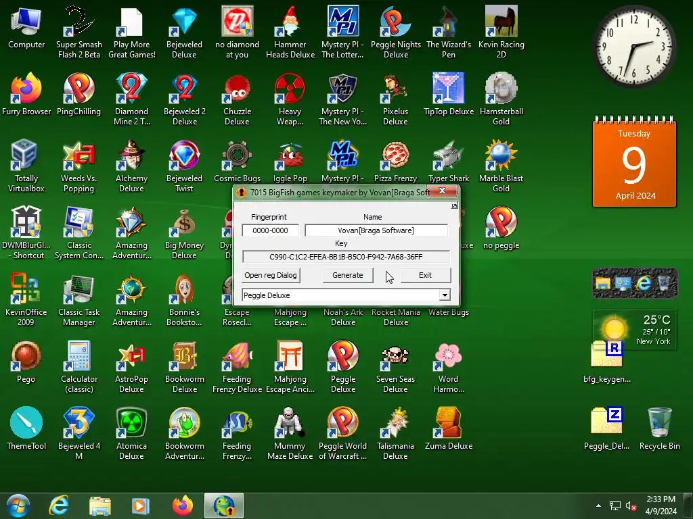
Task: Select the Classic Task Manager icon
Action: 79,299
